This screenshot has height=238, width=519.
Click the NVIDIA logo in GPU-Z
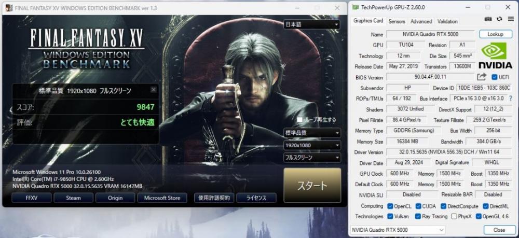coord(495,55)
